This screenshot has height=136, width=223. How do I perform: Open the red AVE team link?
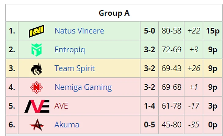tap(61, 106)
